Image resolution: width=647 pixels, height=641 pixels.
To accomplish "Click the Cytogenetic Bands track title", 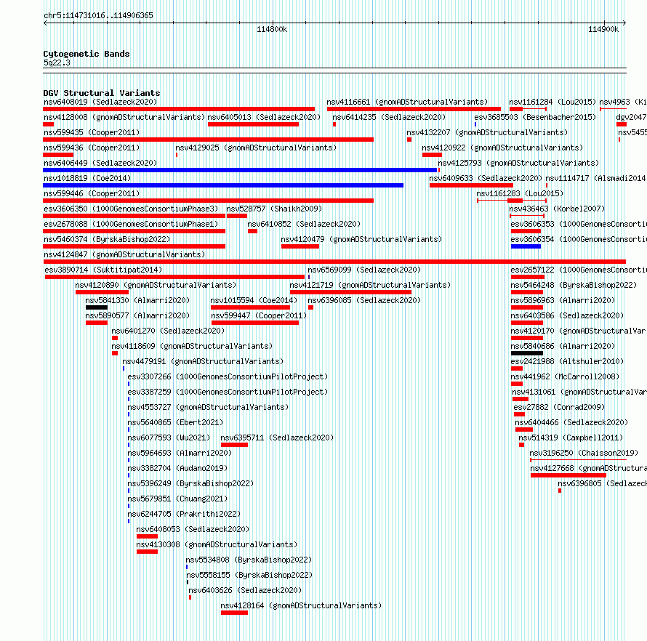I will [87, 54].
